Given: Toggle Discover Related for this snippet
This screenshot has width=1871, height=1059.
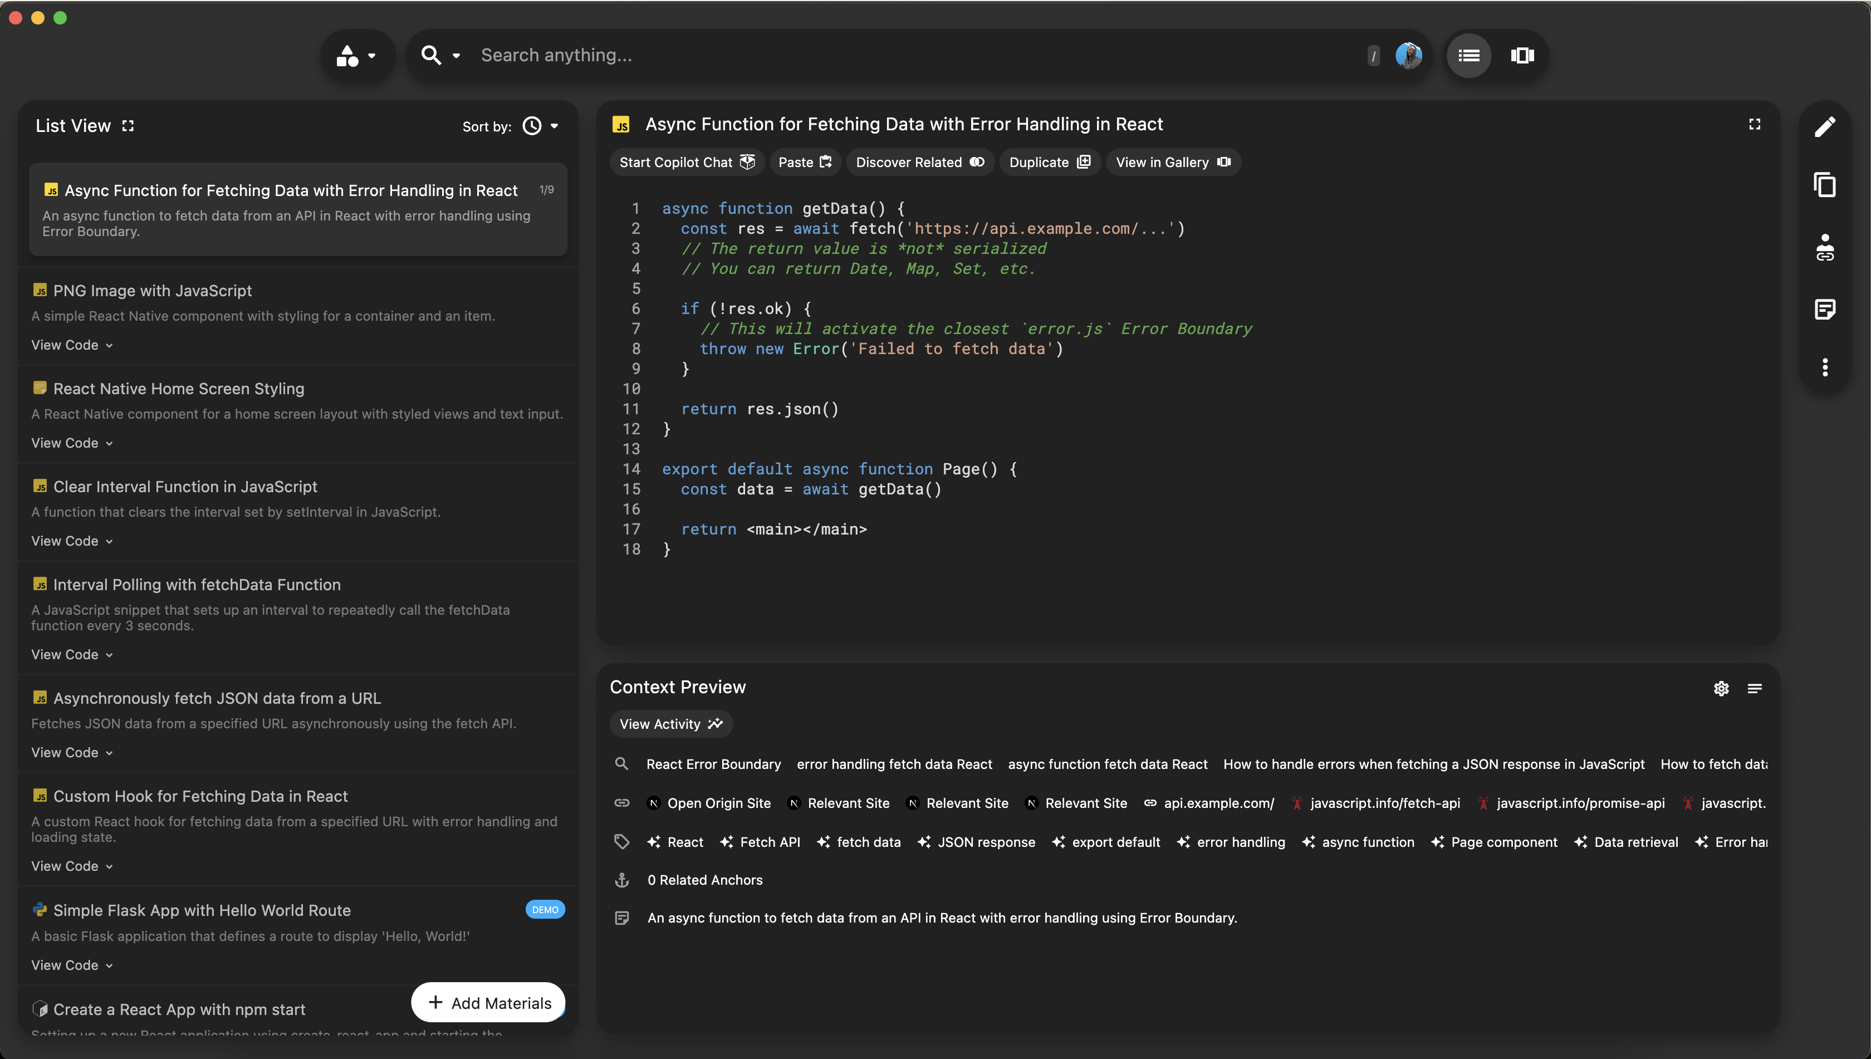Looking at the screenshot, I should [x=919, y=162].
